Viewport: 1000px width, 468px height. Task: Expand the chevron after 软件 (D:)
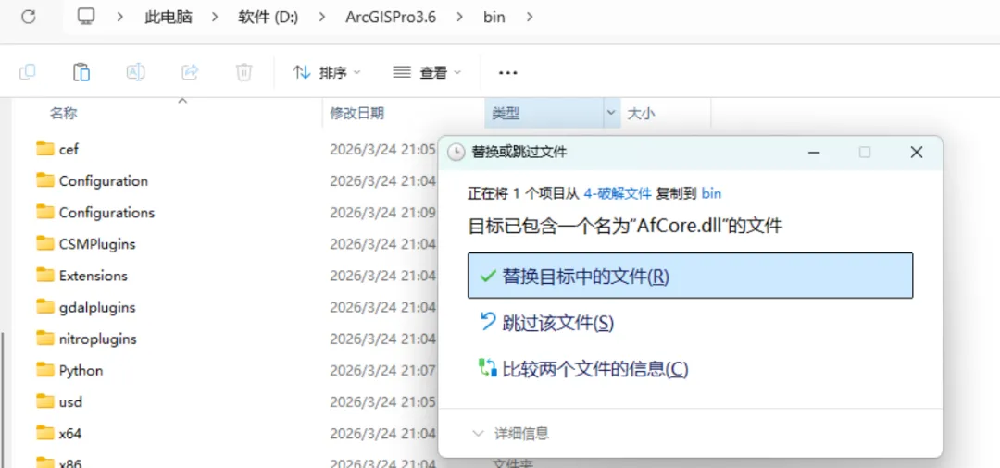tap(322, 18)
